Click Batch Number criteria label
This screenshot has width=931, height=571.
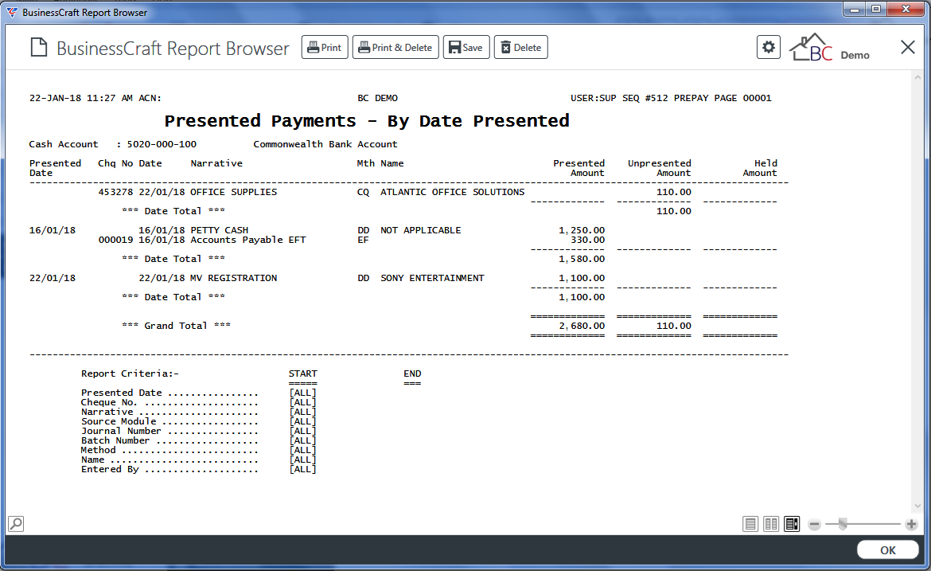pyautogui.click(x=115, y=440)
